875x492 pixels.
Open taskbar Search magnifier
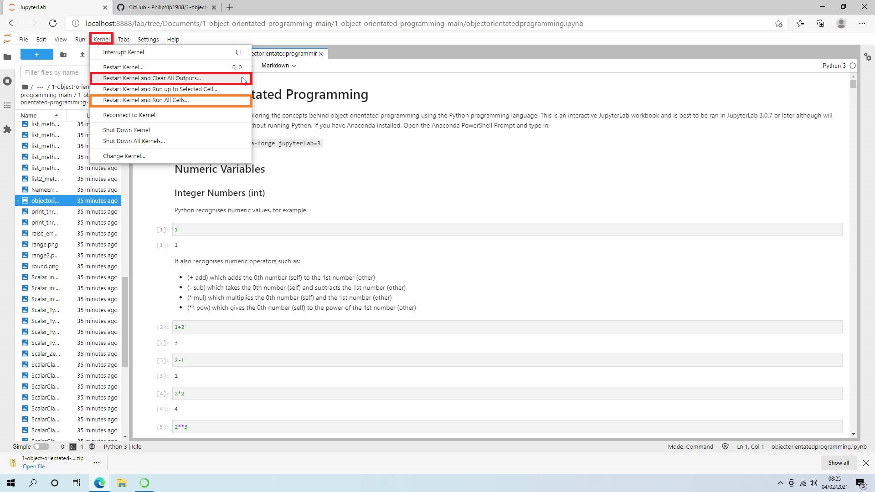click(x=33, y=483)
